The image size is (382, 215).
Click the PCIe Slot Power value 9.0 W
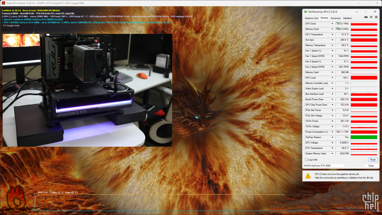[x=342, y=110]
